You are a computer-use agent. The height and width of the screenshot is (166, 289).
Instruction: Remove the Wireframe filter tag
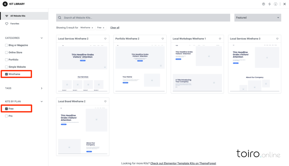point(92,28)
